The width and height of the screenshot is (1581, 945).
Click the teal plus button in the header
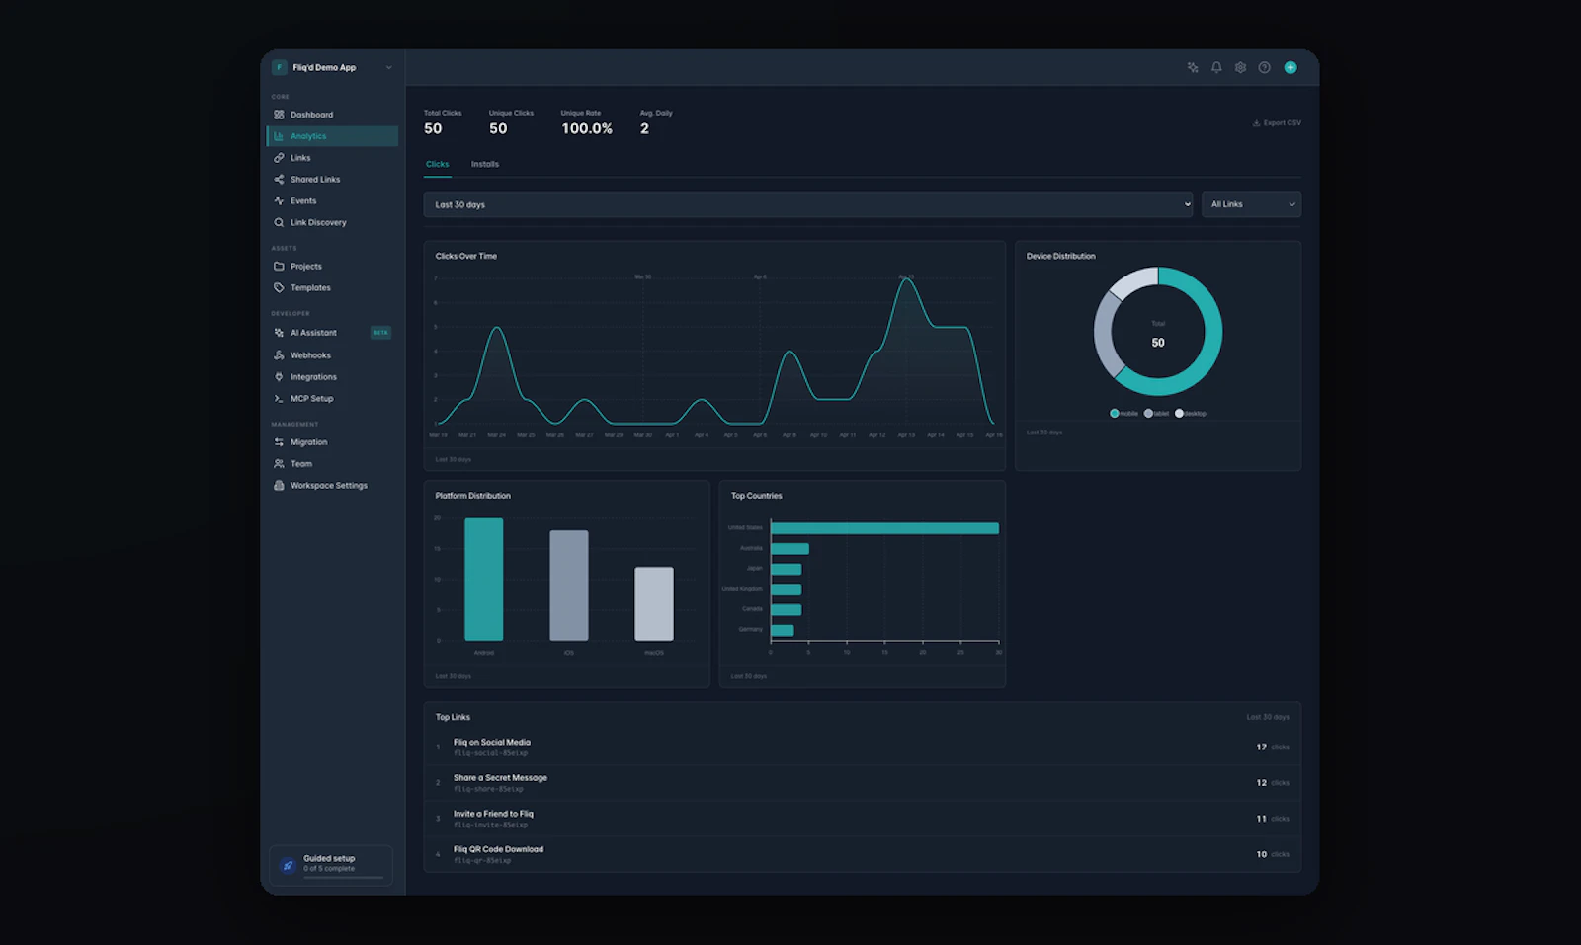click(1290, 67)
